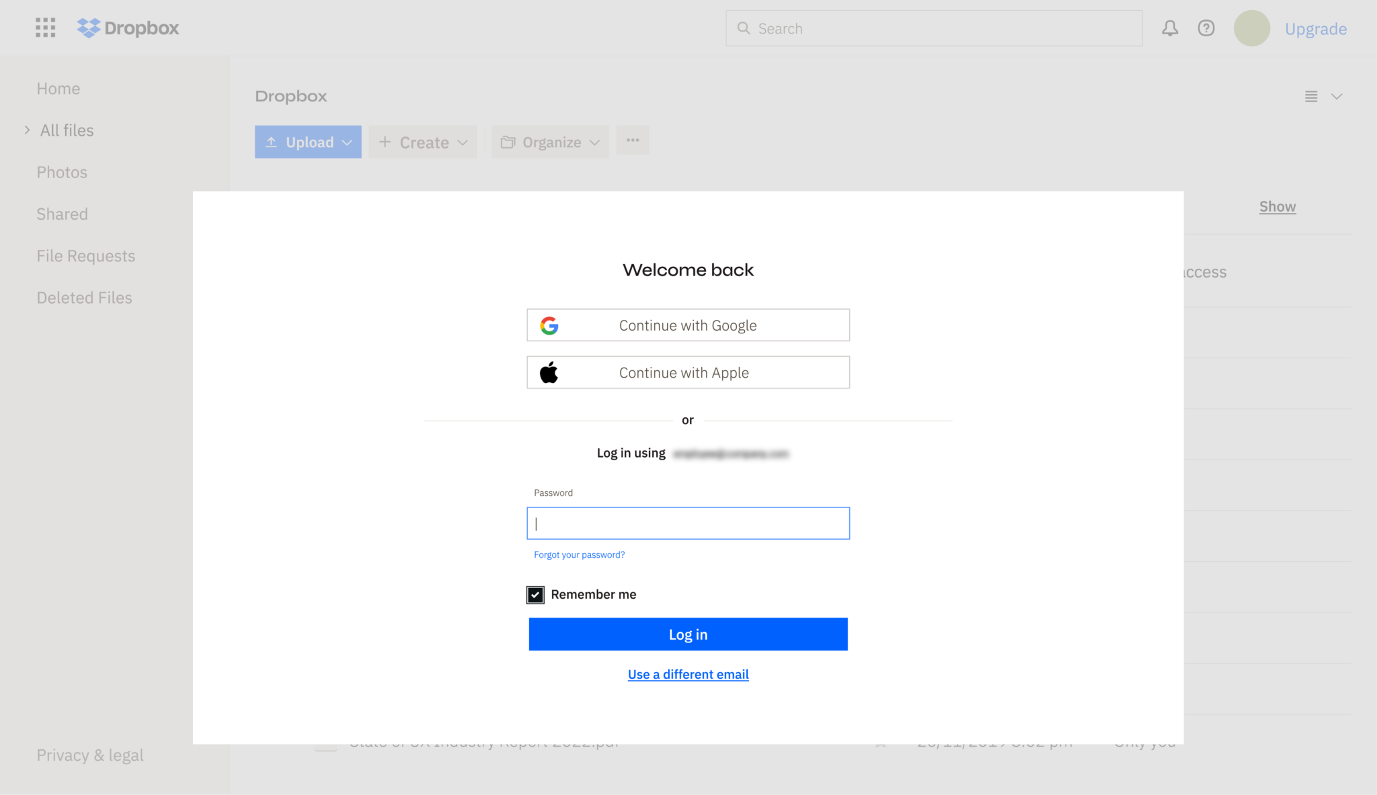
Task: Click the Dropbox folder heading
Action: click(291, 96)
